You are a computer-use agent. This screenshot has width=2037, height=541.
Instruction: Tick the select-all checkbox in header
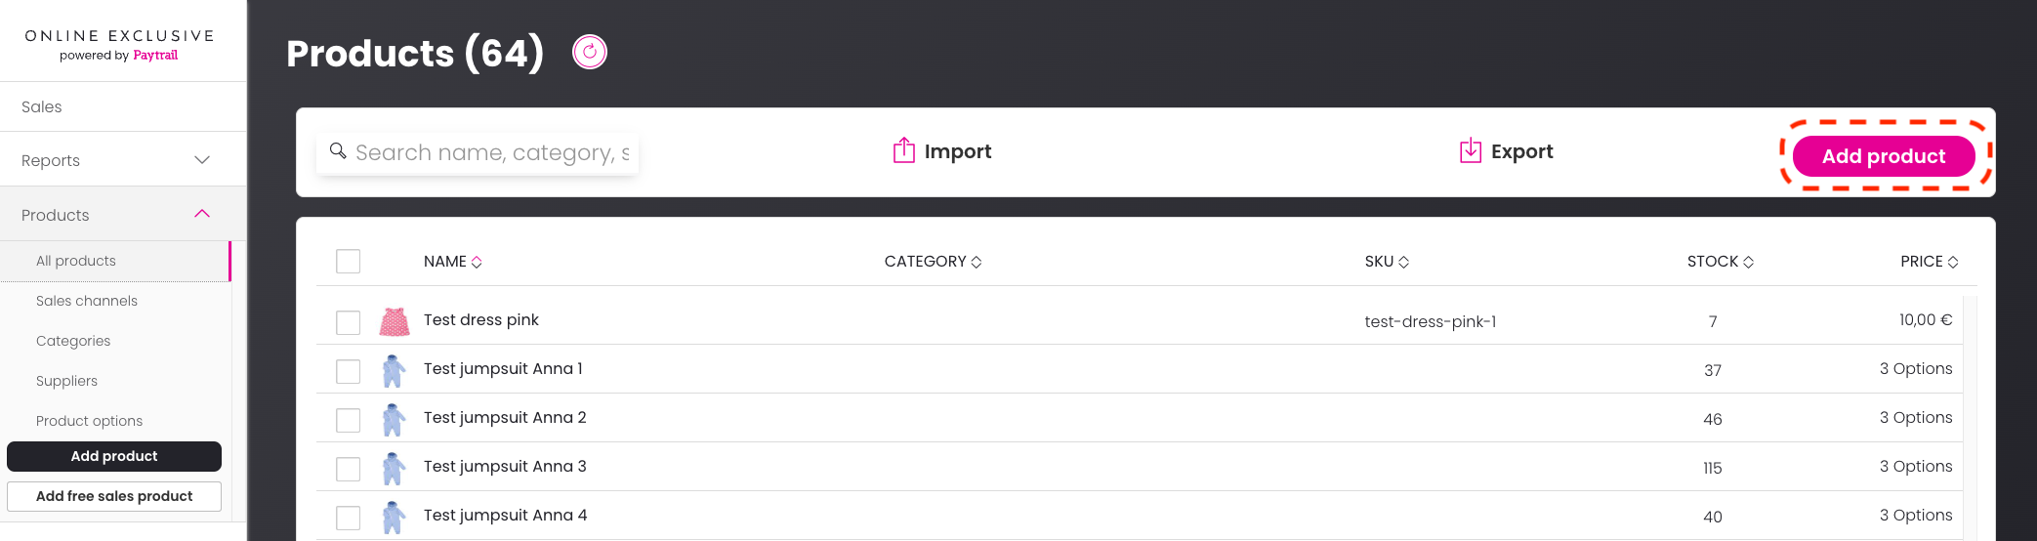[349, 262]
